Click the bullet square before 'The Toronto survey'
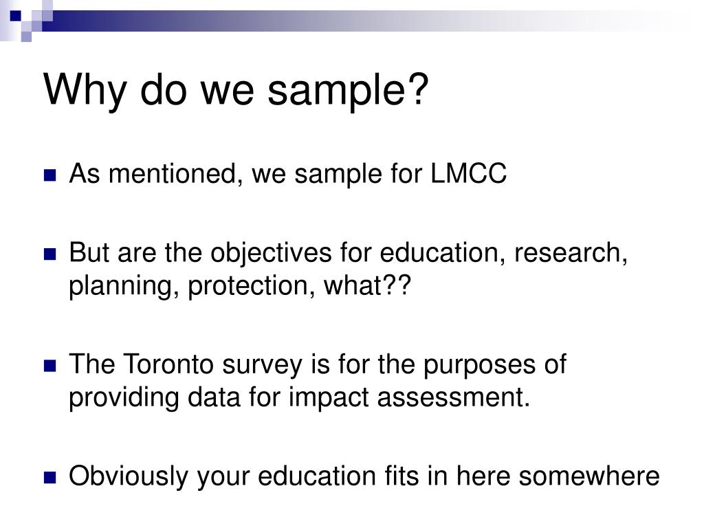704x528 pixels. [x=49, y=366]
